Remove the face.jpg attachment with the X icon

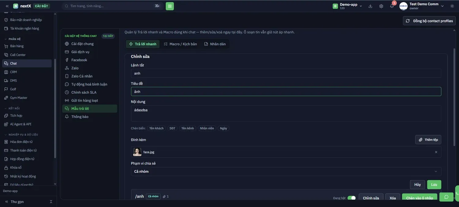coord(436,152)
